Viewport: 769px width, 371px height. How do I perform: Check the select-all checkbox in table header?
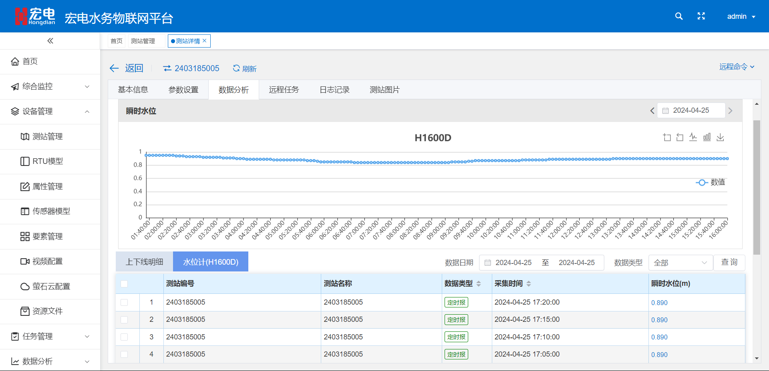tap(124, 284)
